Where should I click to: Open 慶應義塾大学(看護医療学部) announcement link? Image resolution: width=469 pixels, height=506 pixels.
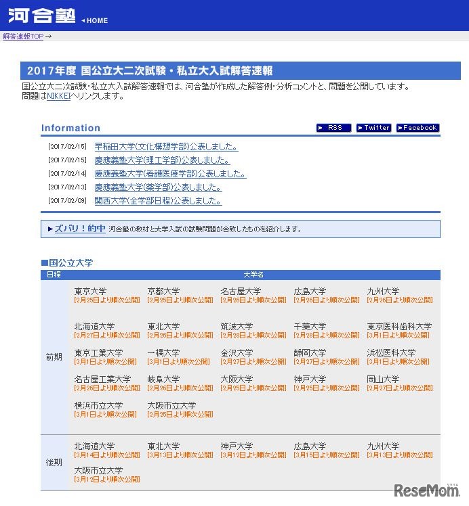pos(170,174)
